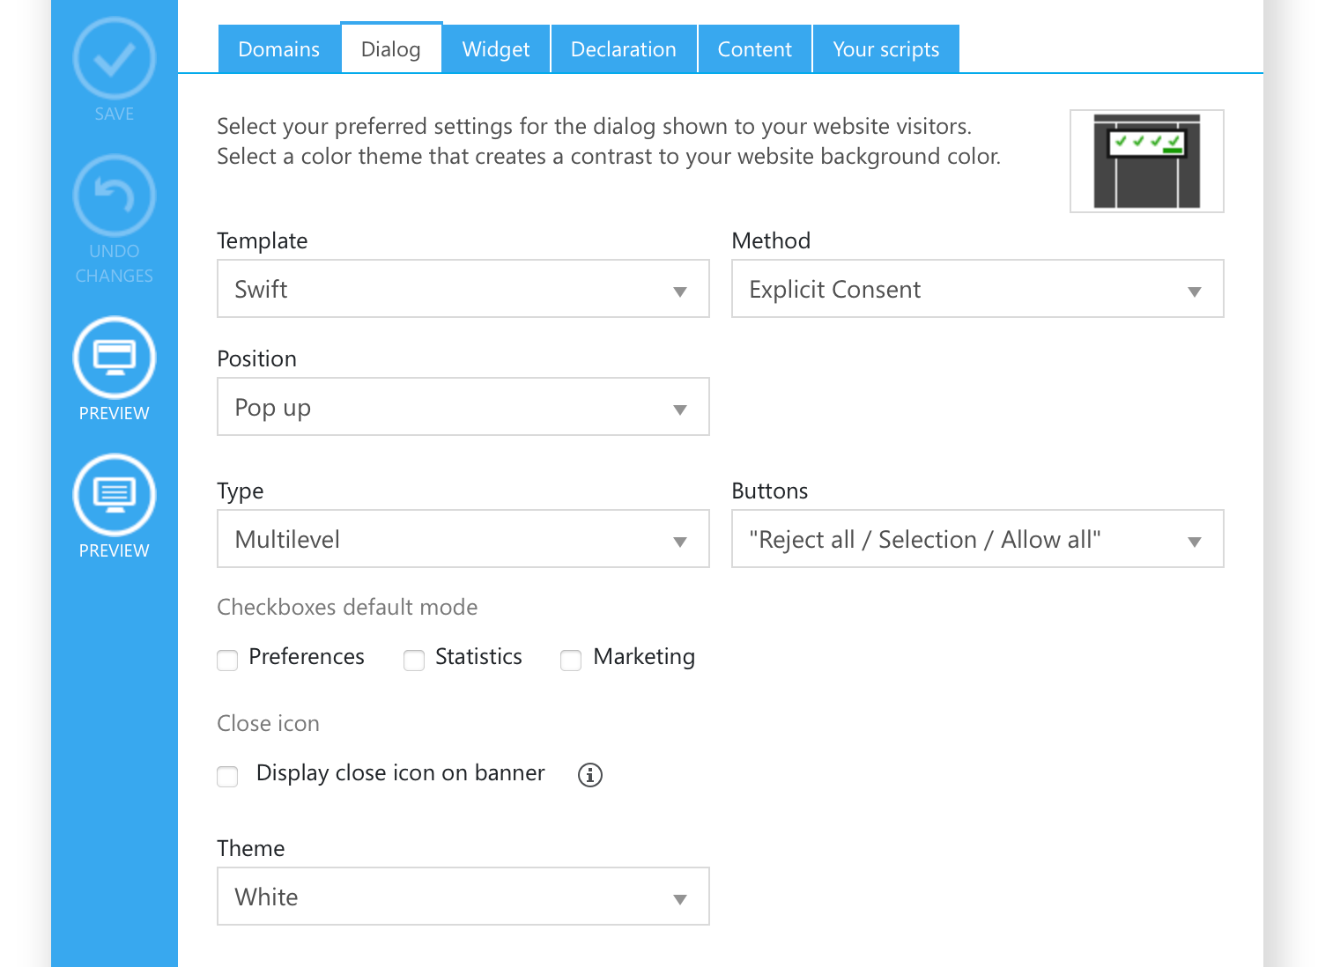
Task: Click the 'Close icon' section heading
Action: pos(269,724)
